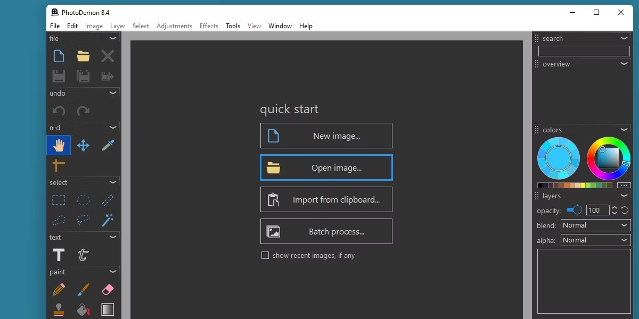Select the Magic wand tool
The height and width of the screenshot is (319, 639).
tap(108, 220)
